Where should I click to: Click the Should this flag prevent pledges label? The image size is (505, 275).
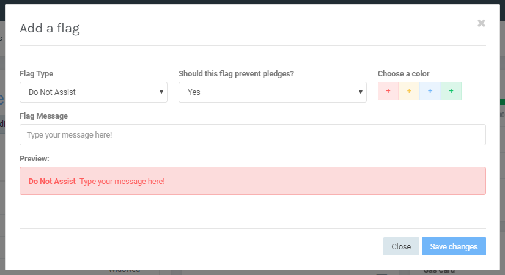[236, 74]
